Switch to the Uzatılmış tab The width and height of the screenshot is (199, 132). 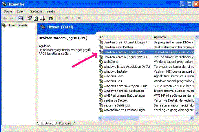(x=47, y=124)
